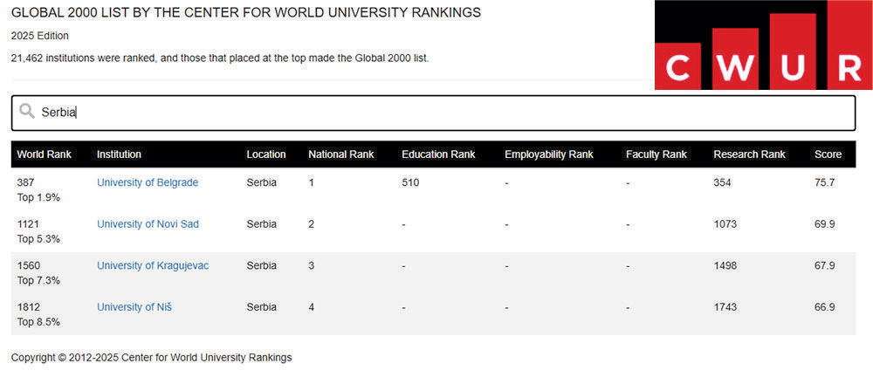This screenshot has width=873, height=384.
Task: Click the Global 2000 List page heading
Action: click(246, 13)
